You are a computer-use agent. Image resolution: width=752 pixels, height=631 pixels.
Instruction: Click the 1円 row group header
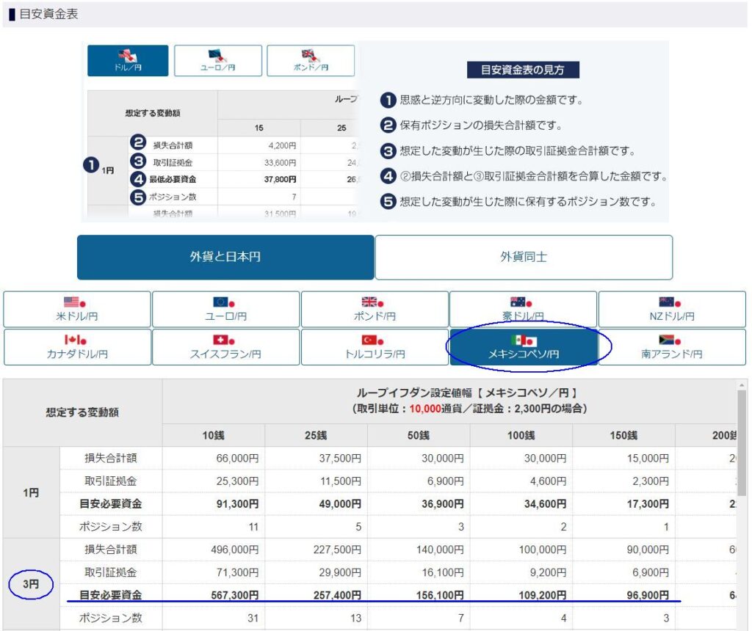pos(31,492)
